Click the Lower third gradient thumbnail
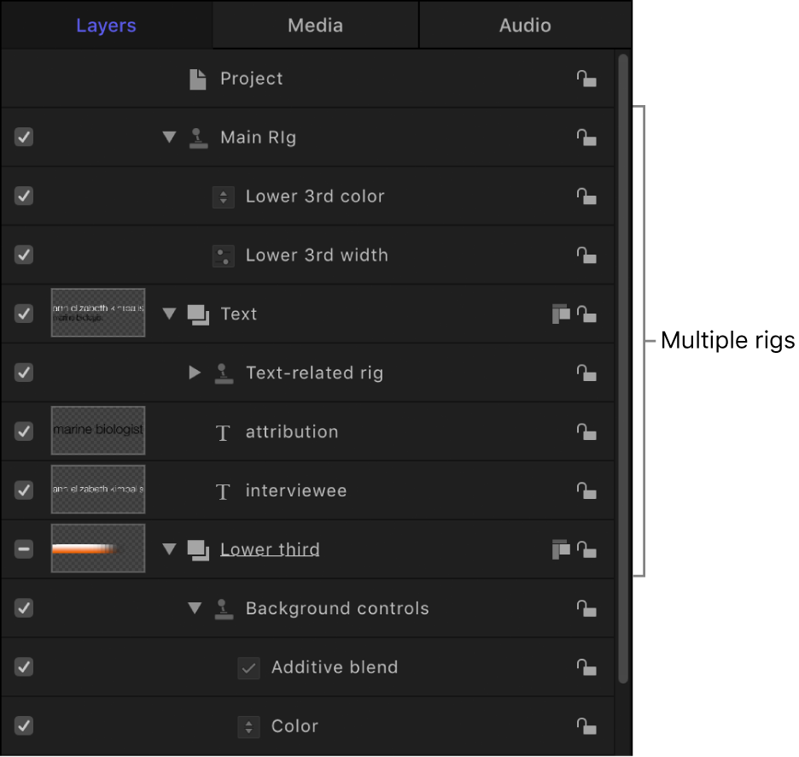This screenshot has width=799, height=757. click(97, 549)
